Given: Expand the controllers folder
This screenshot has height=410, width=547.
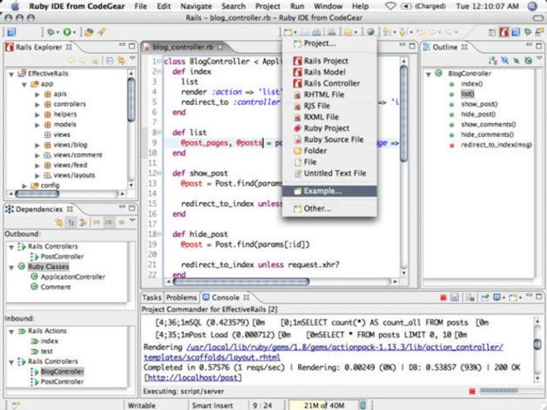Looking at the screenshot, I should point(37,105).
